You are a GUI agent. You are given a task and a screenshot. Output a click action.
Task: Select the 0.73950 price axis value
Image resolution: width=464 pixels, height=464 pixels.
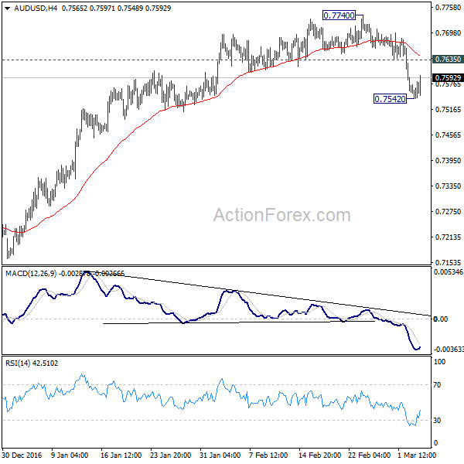pos(448,160)
